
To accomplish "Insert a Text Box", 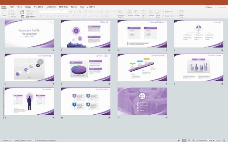I will (143, 13).
